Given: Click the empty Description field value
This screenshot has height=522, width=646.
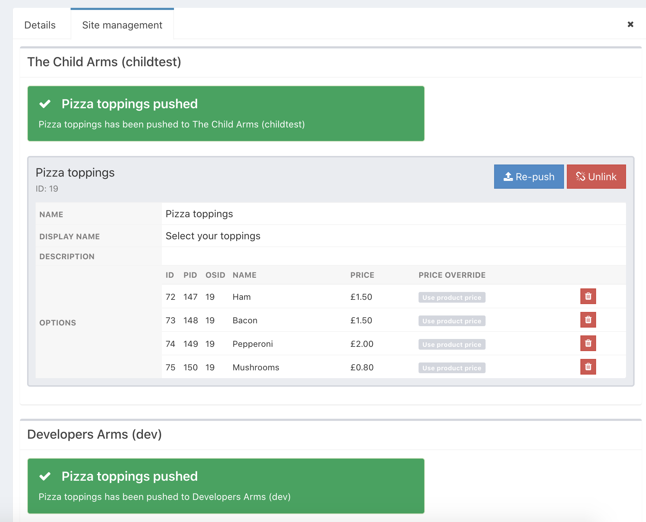Looking at the screenshot, I should 392,256.
